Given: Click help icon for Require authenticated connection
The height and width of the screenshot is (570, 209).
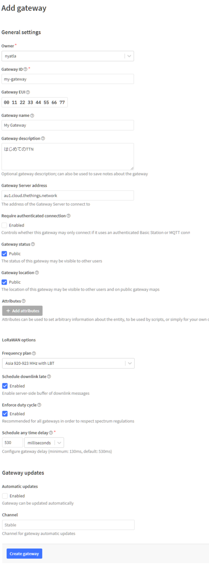Looking at the screenshot, I should click(69, 216).
